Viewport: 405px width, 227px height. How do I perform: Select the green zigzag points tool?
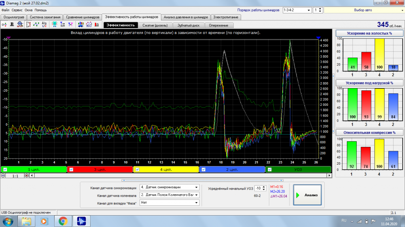pyautogui.click(x=36, y=24)
